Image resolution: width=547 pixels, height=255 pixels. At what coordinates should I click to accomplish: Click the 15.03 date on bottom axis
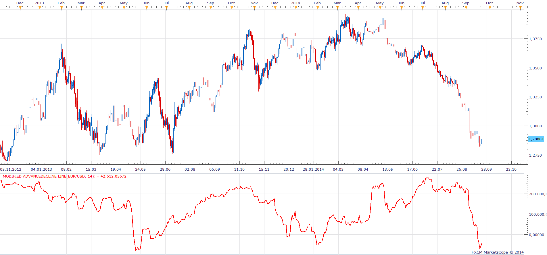click(x=91, y=169)
